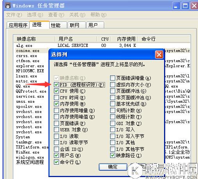Check the I/O 读取字节 option
Viewport: 198px width, 179px height.
(56, 143)
